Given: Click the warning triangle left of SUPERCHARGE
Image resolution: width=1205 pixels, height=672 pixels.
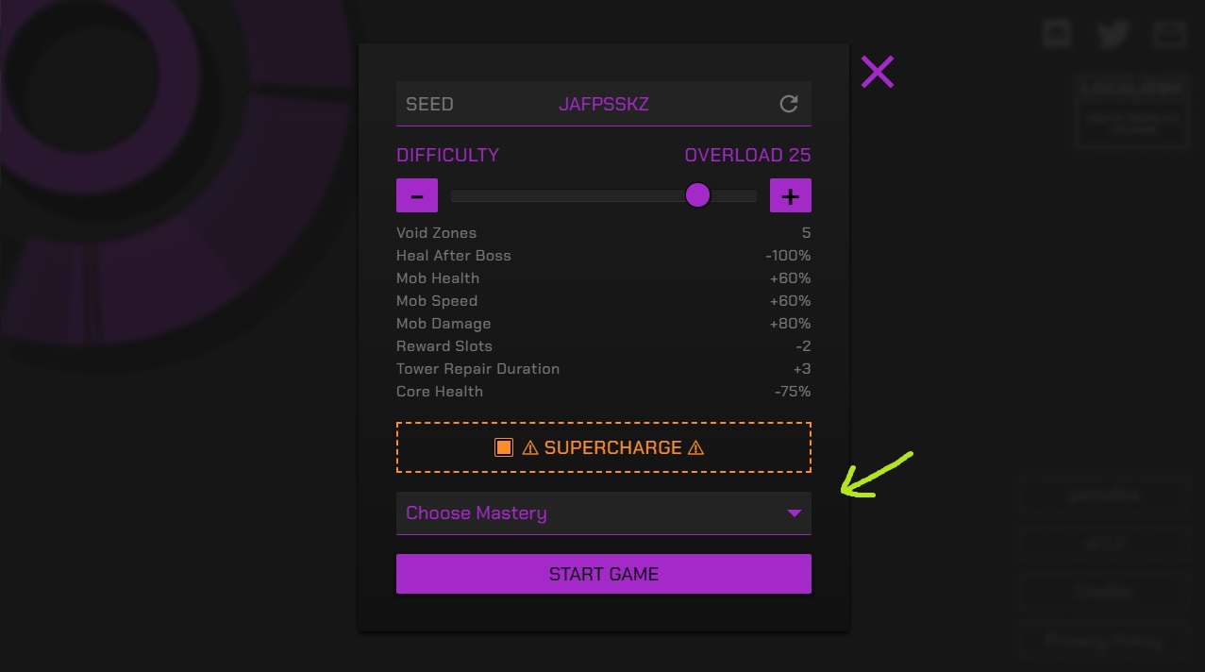Looking at the screenshot, I should click(530, 448).
